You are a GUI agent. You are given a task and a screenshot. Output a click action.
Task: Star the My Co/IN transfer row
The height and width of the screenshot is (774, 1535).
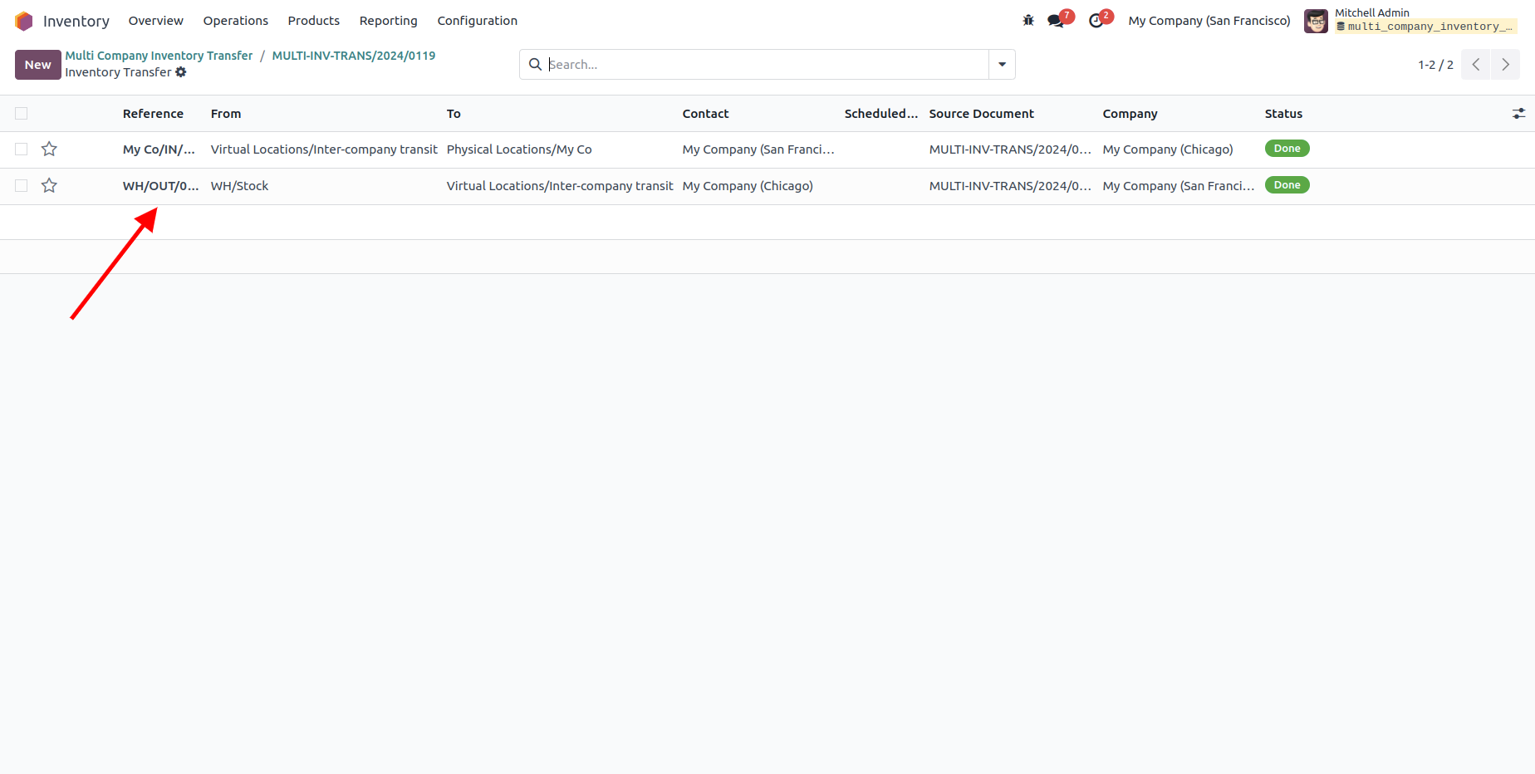click(x=49, y=149)
